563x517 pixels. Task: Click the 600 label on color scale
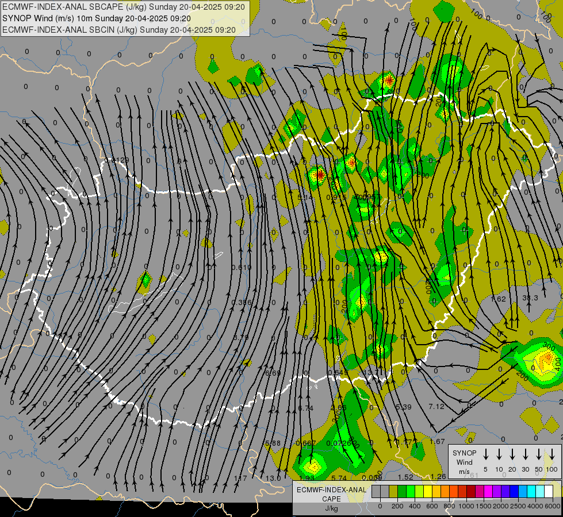pyautogui.click(x=432, y=506)
